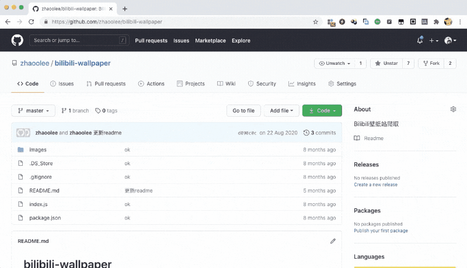Open the notifications bell

420,40
